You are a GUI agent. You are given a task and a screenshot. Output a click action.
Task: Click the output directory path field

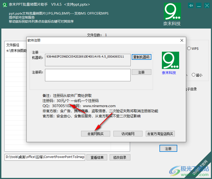coord(45,157)
